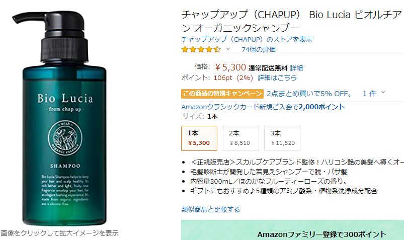Visit the チャップアップ(CHAPUP) store link
Viewport: 404px width, 240px height.
tap(247, 39)
